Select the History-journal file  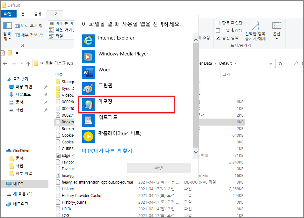[x=75, y=202]
